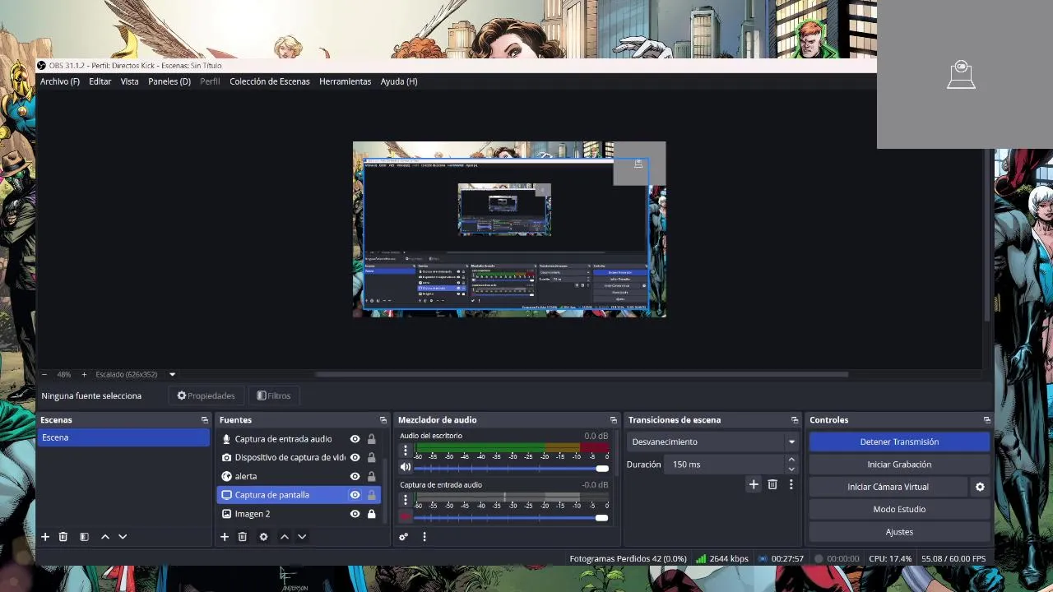Move the scene down with the arrow icon
The image size is (1053, 592).
[x=123, y=537]
